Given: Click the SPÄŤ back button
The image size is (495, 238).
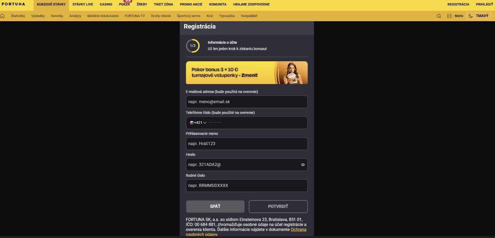Looking at the screenshot, I should tap(215, 207).
